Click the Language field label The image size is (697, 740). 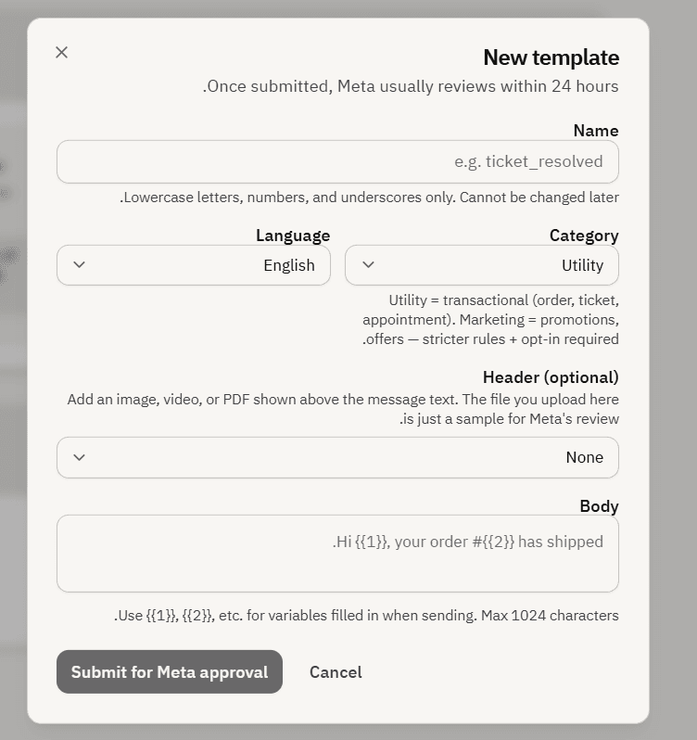point(293,236)
